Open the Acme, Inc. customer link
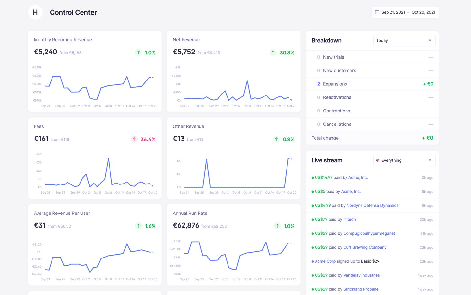Image resolution: width=471 pixels, height=295 pixels. [358, 177]
